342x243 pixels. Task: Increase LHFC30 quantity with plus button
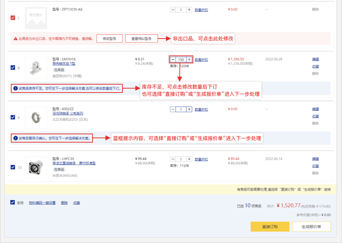pos(189,159)
